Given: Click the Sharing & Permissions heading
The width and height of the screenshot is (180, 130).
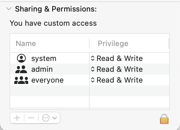Looking at the screenshot, I should (x=56, y=9).
